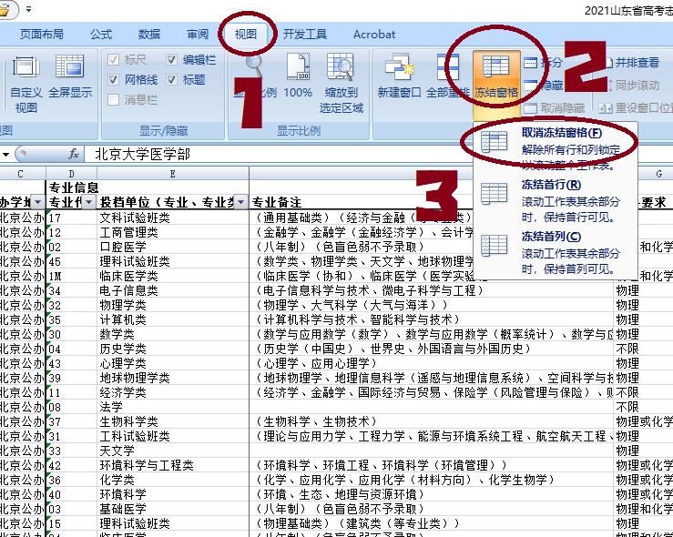673x537 pixels.
Task: Click the 取消隐藏 button
Action: click(554, 108)
